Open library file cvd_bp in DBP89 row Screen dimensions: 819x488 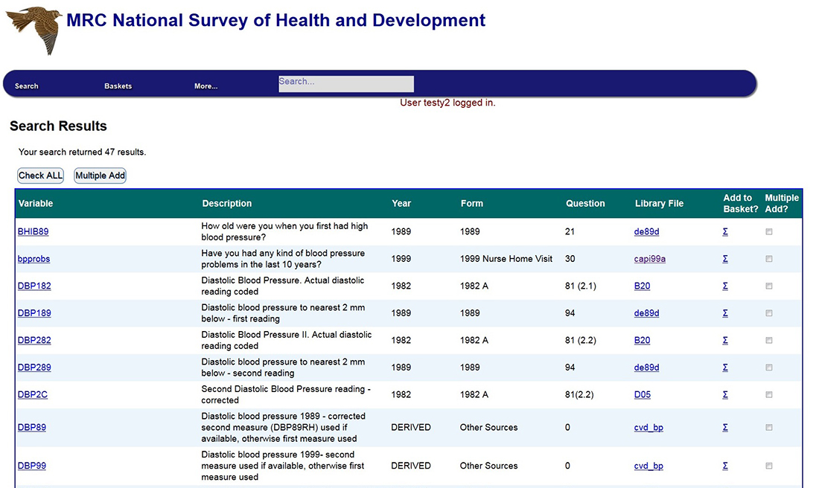(x=648, y=428)
